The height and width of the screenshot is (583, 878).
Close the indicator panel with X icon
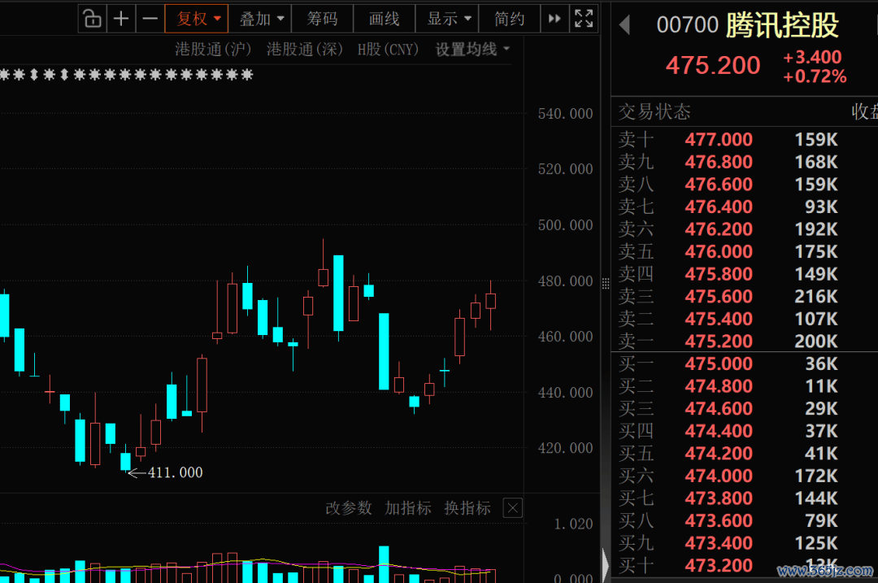[513, 508]
